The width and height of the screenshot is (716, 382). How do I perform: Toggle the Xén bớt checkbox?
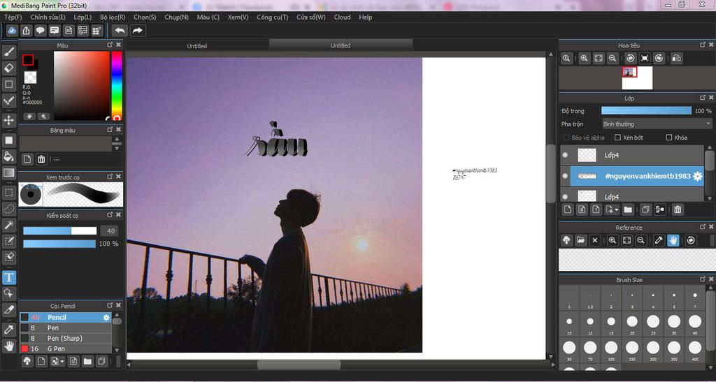618,137
